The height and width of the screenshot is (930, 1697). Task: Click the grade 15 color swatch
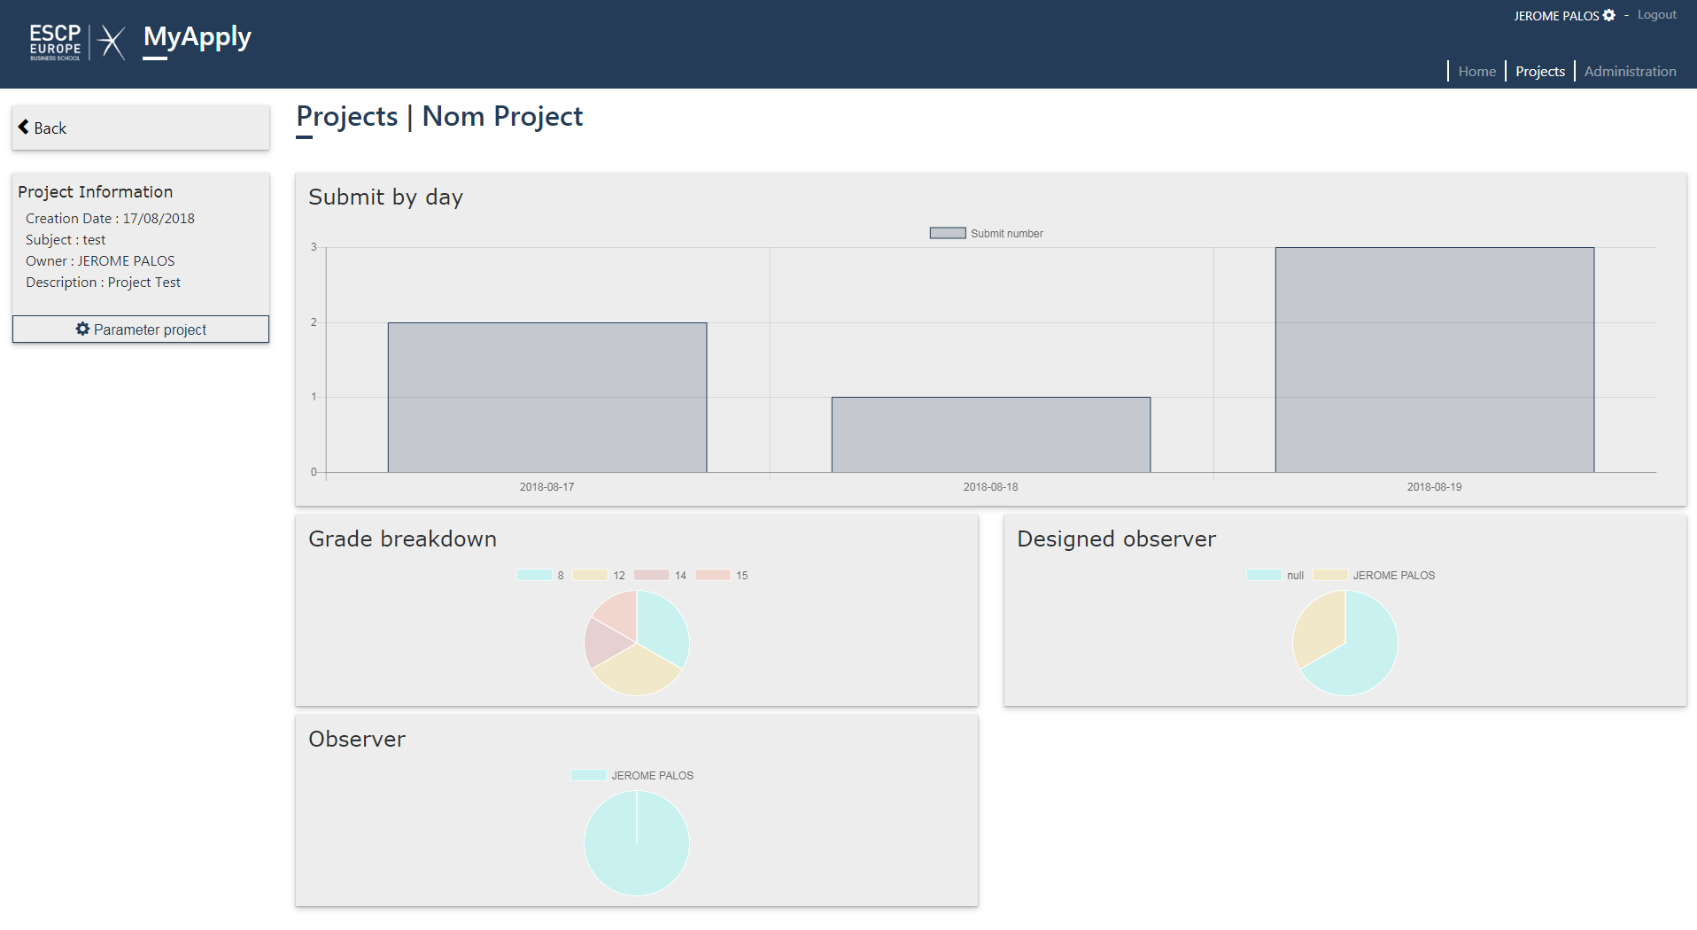713,576
